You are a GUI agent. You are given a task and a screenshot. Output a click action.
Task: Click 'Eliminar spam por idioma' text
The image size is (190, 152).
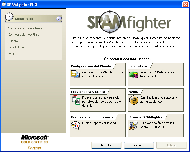tap(99, 123)
